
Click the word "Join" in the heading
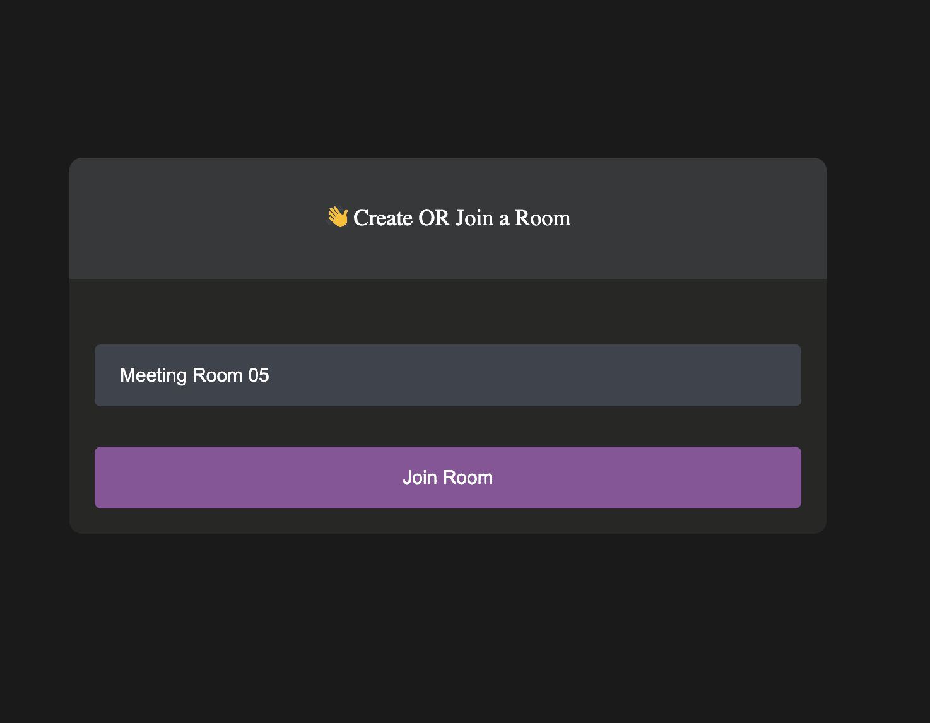(474, 218)
